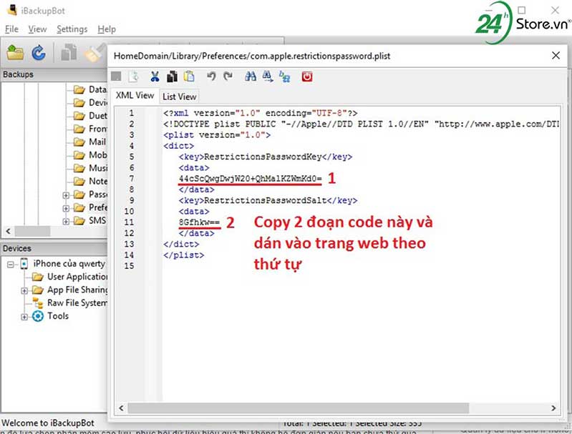Click the open backup folder icon
This screenshot has height=434, width=572.
point(16,52)
